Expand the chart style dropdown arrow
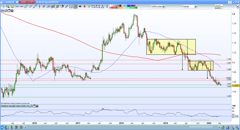The height and width of the screenshot is (130, 240). 222,7
